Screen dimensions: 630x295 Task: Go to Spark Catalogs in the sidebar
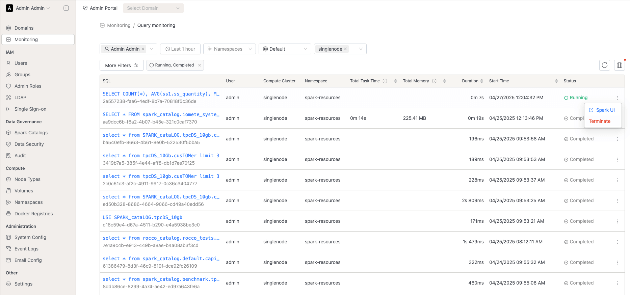(31, 133)
